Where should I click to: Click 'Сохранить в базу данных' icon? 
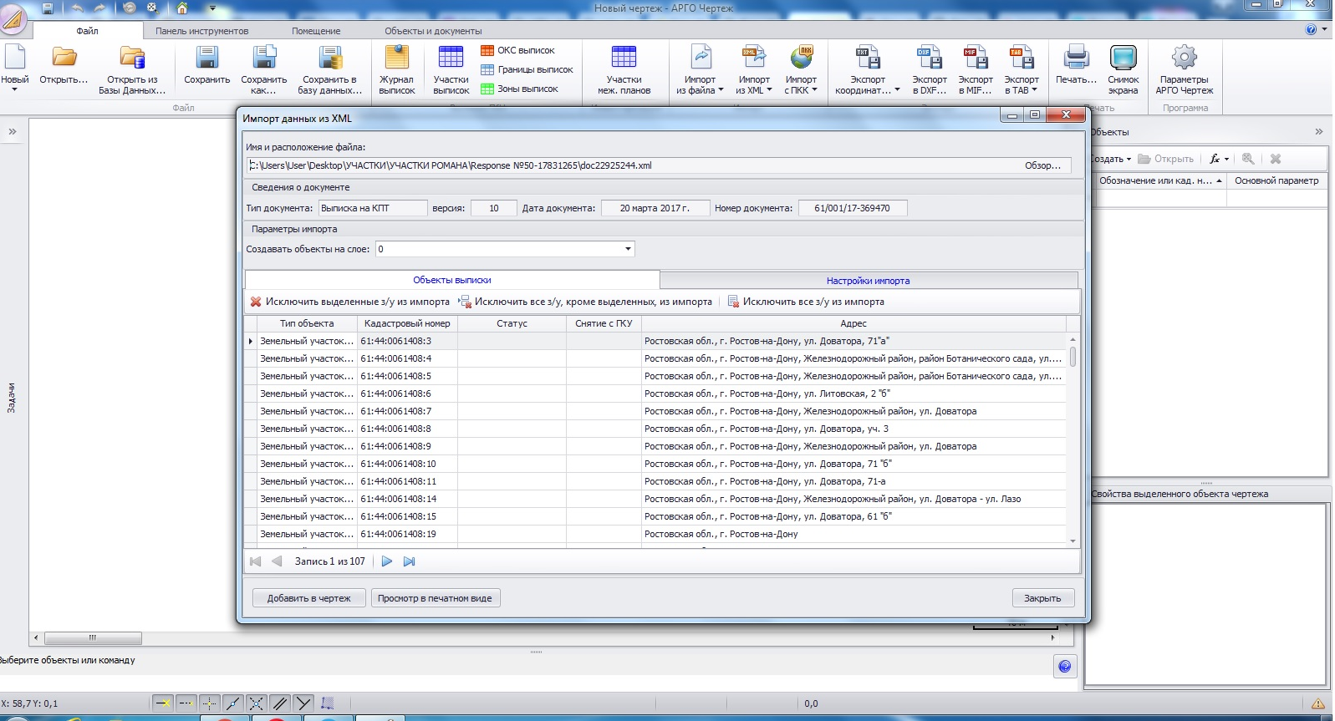(330, 58)
